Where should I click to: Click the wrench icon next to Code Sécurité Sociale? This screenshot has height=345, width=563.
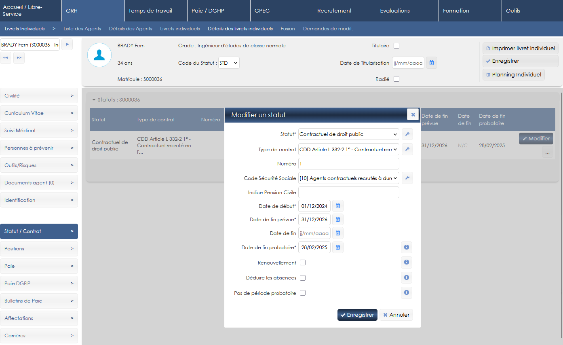[x=407, y=178]
